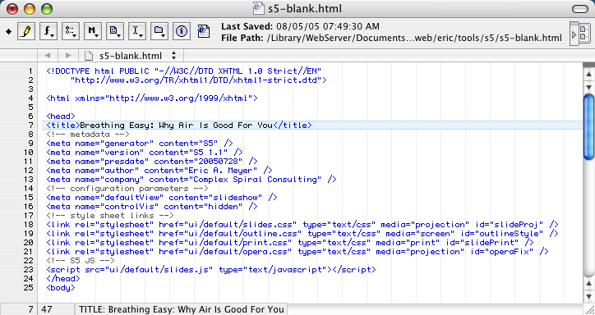
Task: Click the s5-blank.html title bar proxy icon
Action: [x=259, y=8]
